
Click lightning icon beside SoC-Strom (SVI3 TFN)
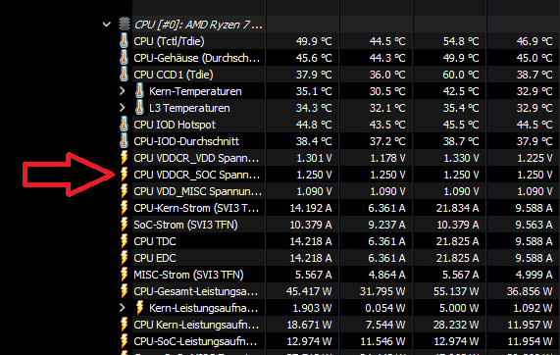pos(124,225)
